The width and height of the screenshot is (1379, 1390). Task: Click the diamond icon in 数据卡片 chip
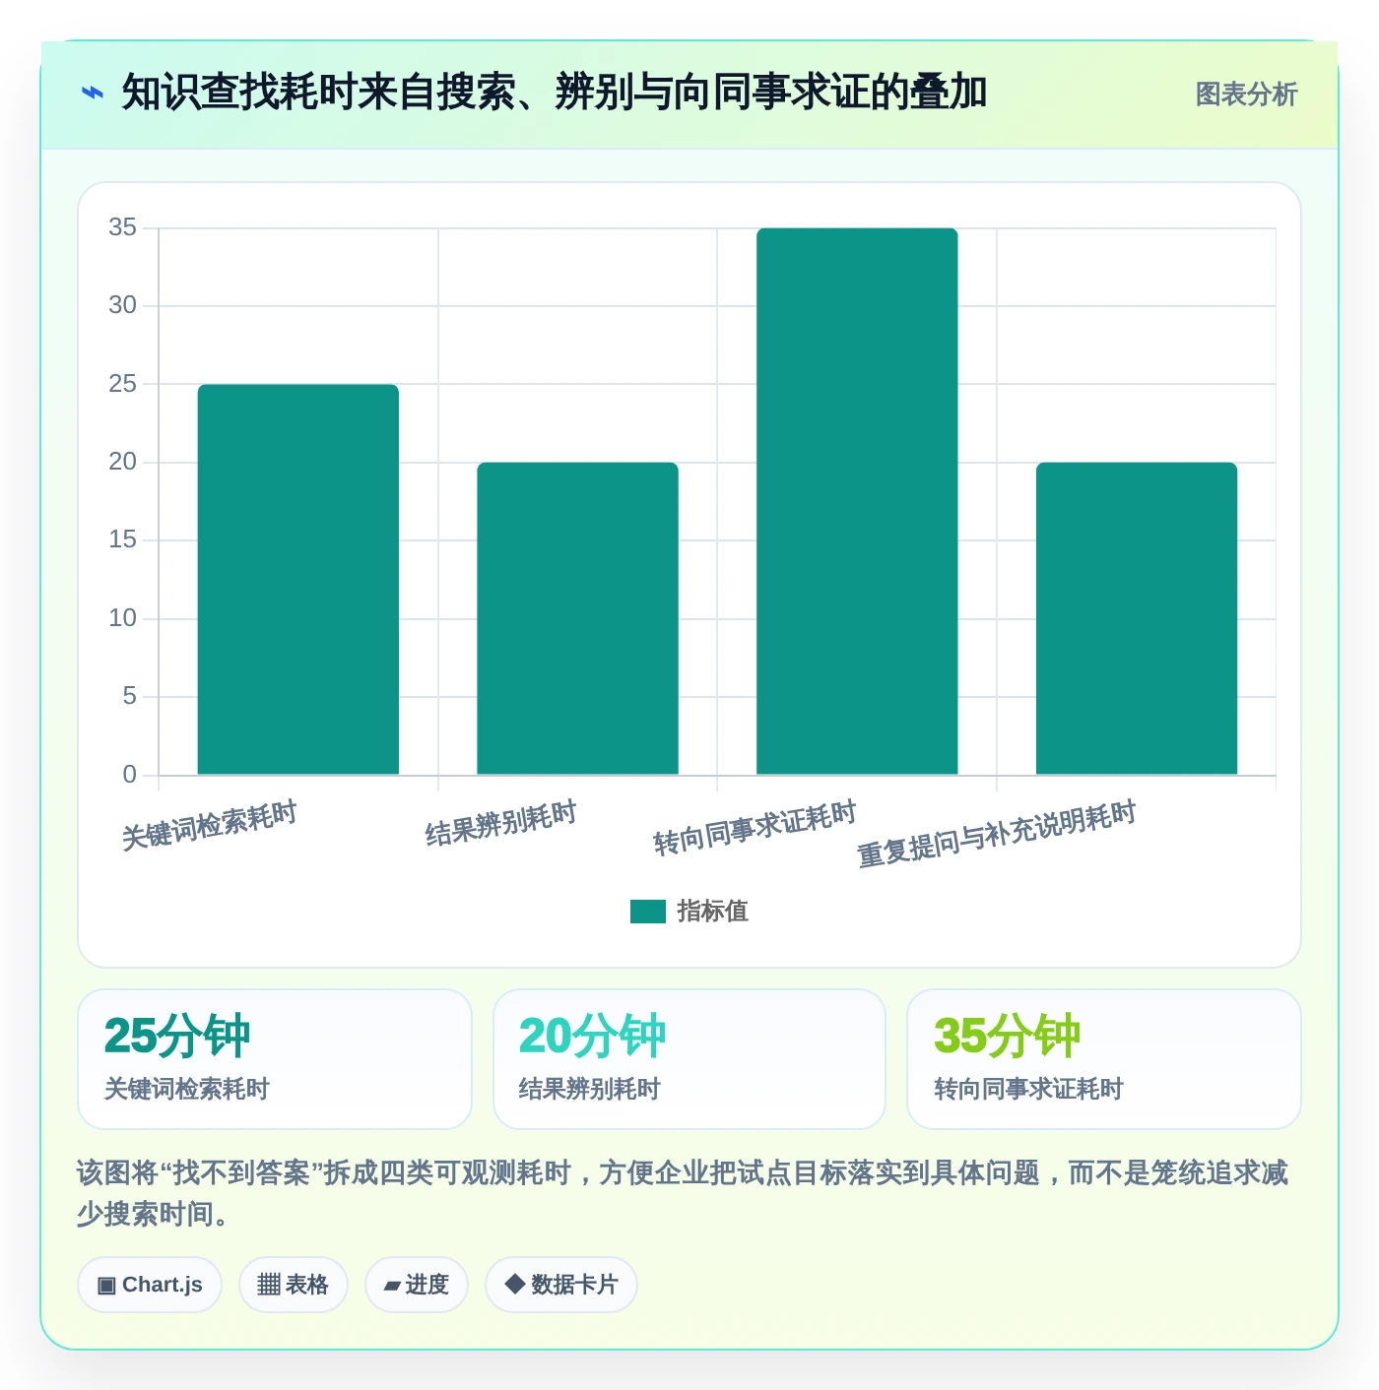click(514, 1284)
